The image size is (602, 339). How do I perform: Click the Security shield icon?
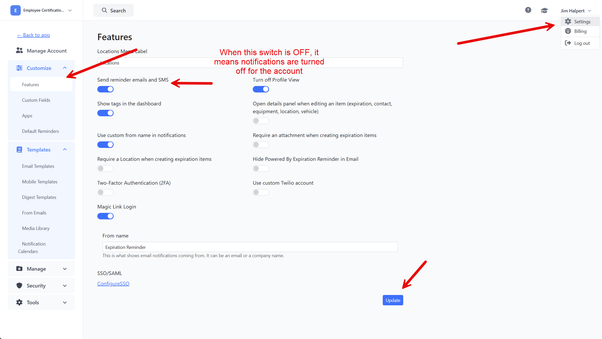click(x=19, y=285)
